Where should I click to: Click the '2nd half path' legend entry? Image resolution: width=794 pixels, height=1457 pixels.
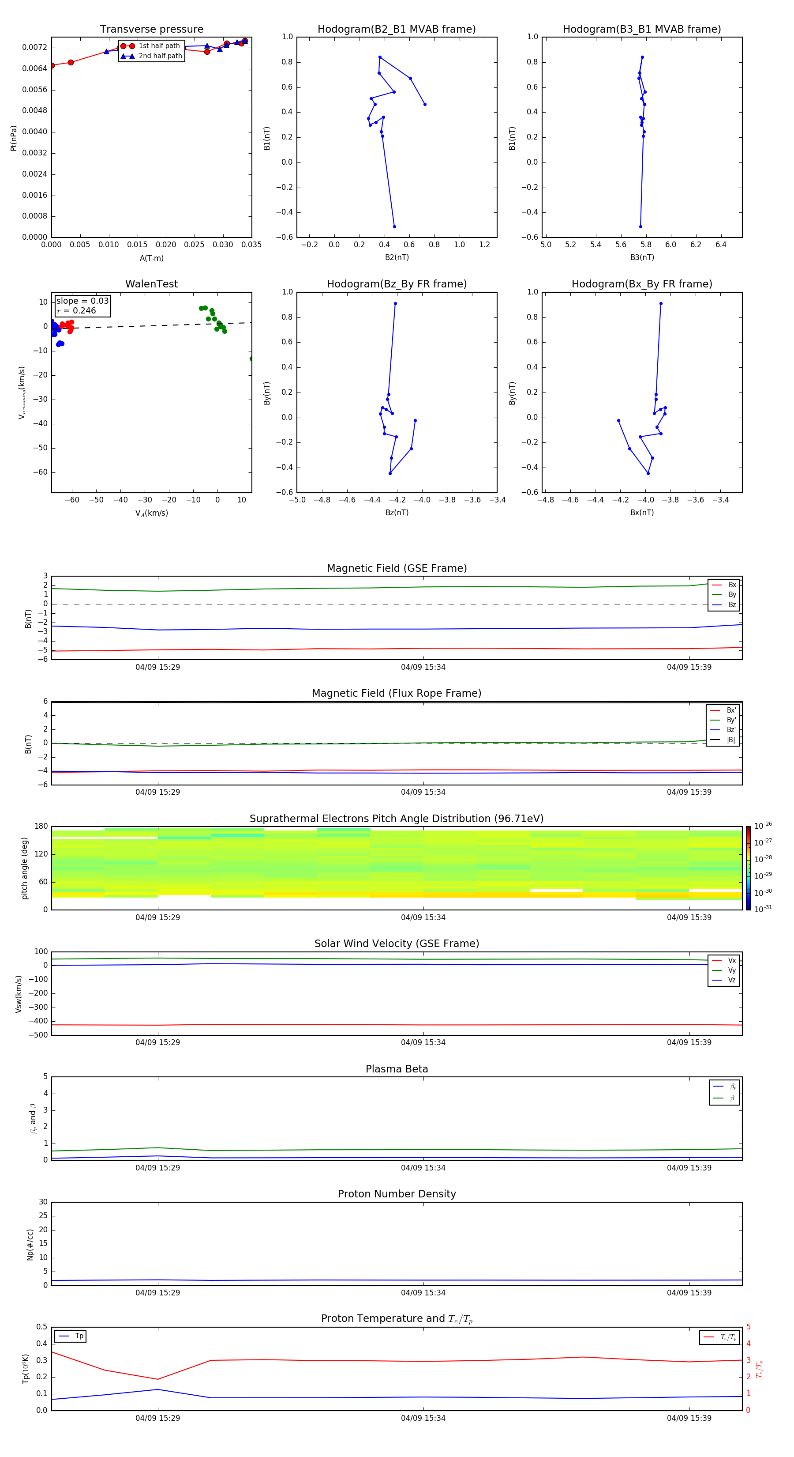point(151,56)
